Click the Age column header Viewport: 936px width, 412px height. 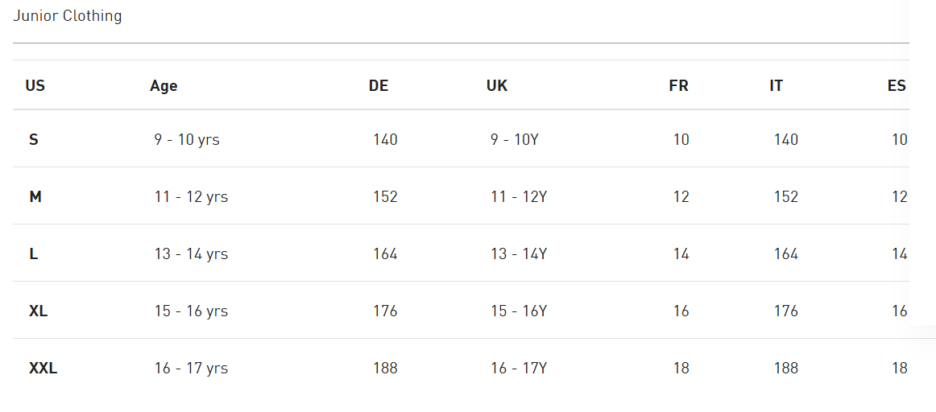click(x=164, y=86)
